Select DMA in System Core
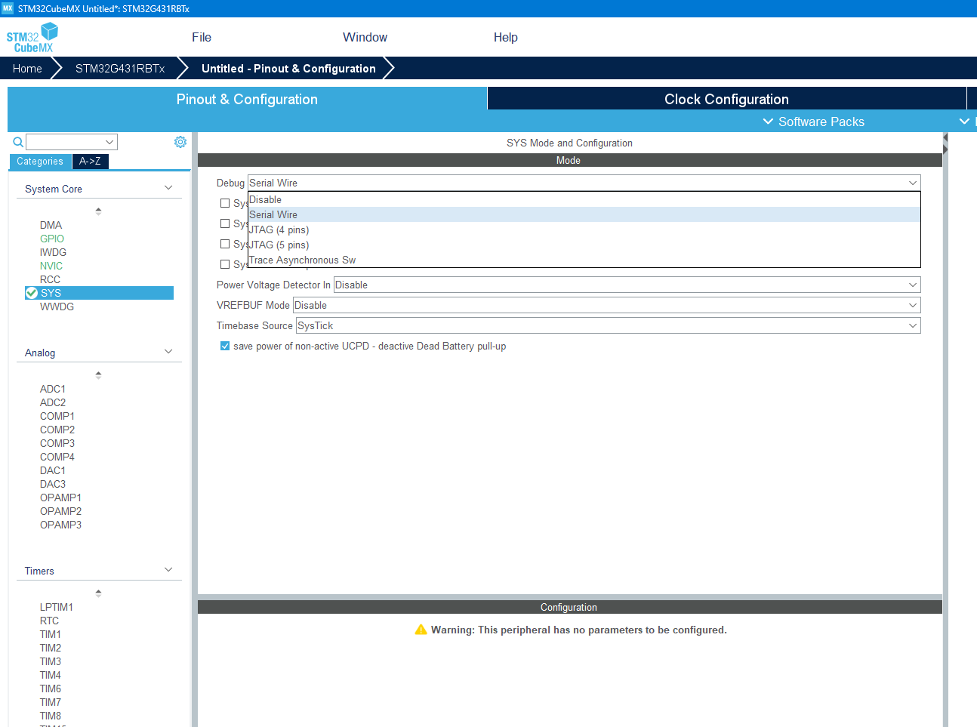Viewport: 977px width, 727px height. [x=51, y=225]
